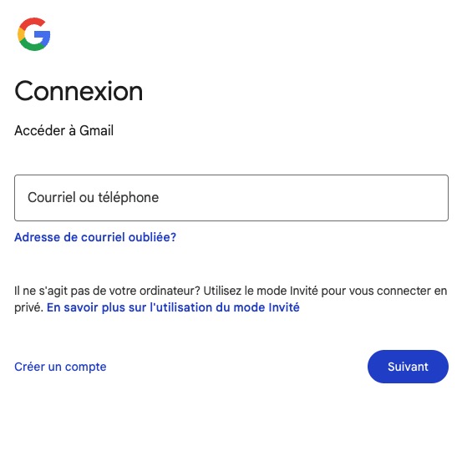
Task: Click the Suivant button
Action: tap(408, 367)
